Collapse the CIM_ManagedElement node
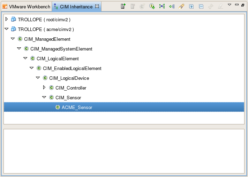Image resolution: width=248 pixels, height=177 pixels. click(13, 39)
